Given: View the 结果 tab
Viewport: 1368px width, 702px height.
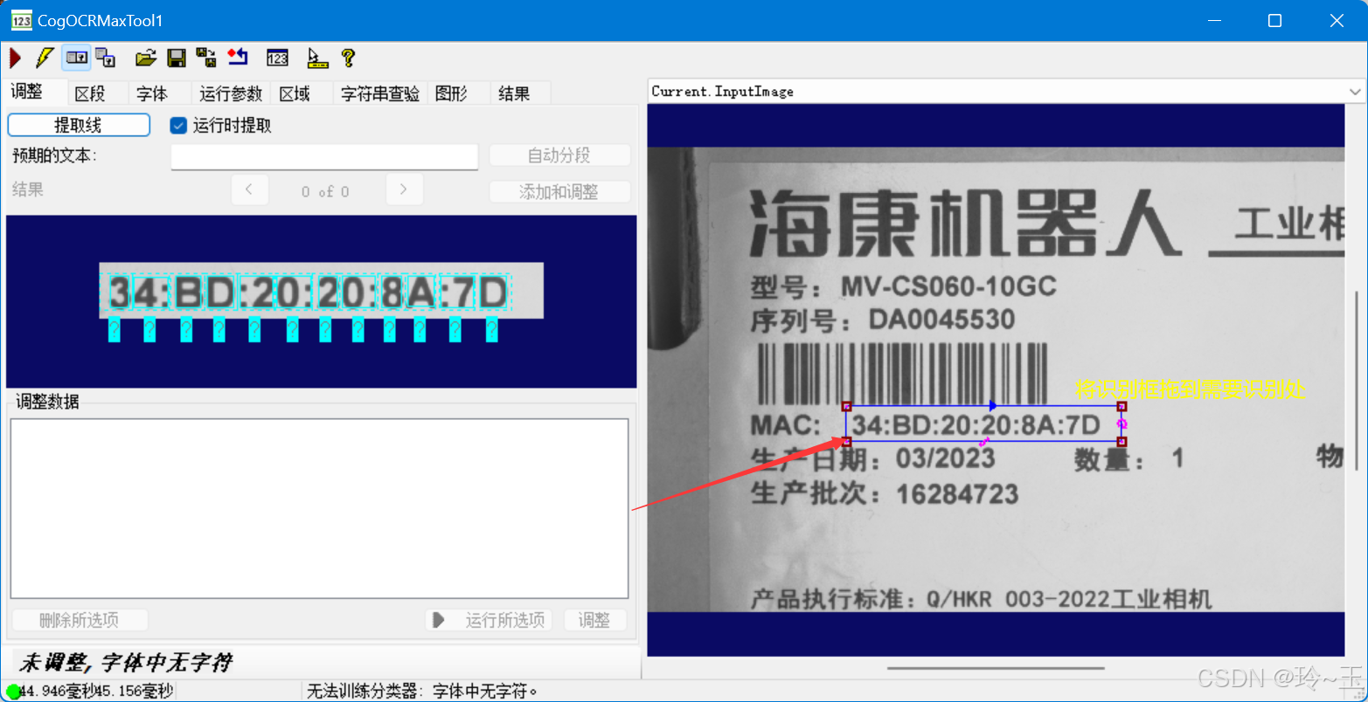Looking at the screenshot, I should tap(514, 93).
